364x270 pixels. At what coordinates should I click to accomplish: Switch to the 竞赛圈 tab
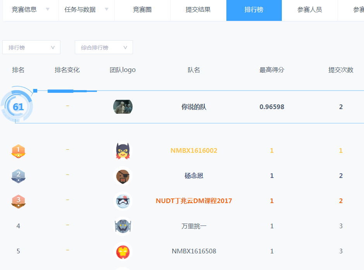[142, 10]
